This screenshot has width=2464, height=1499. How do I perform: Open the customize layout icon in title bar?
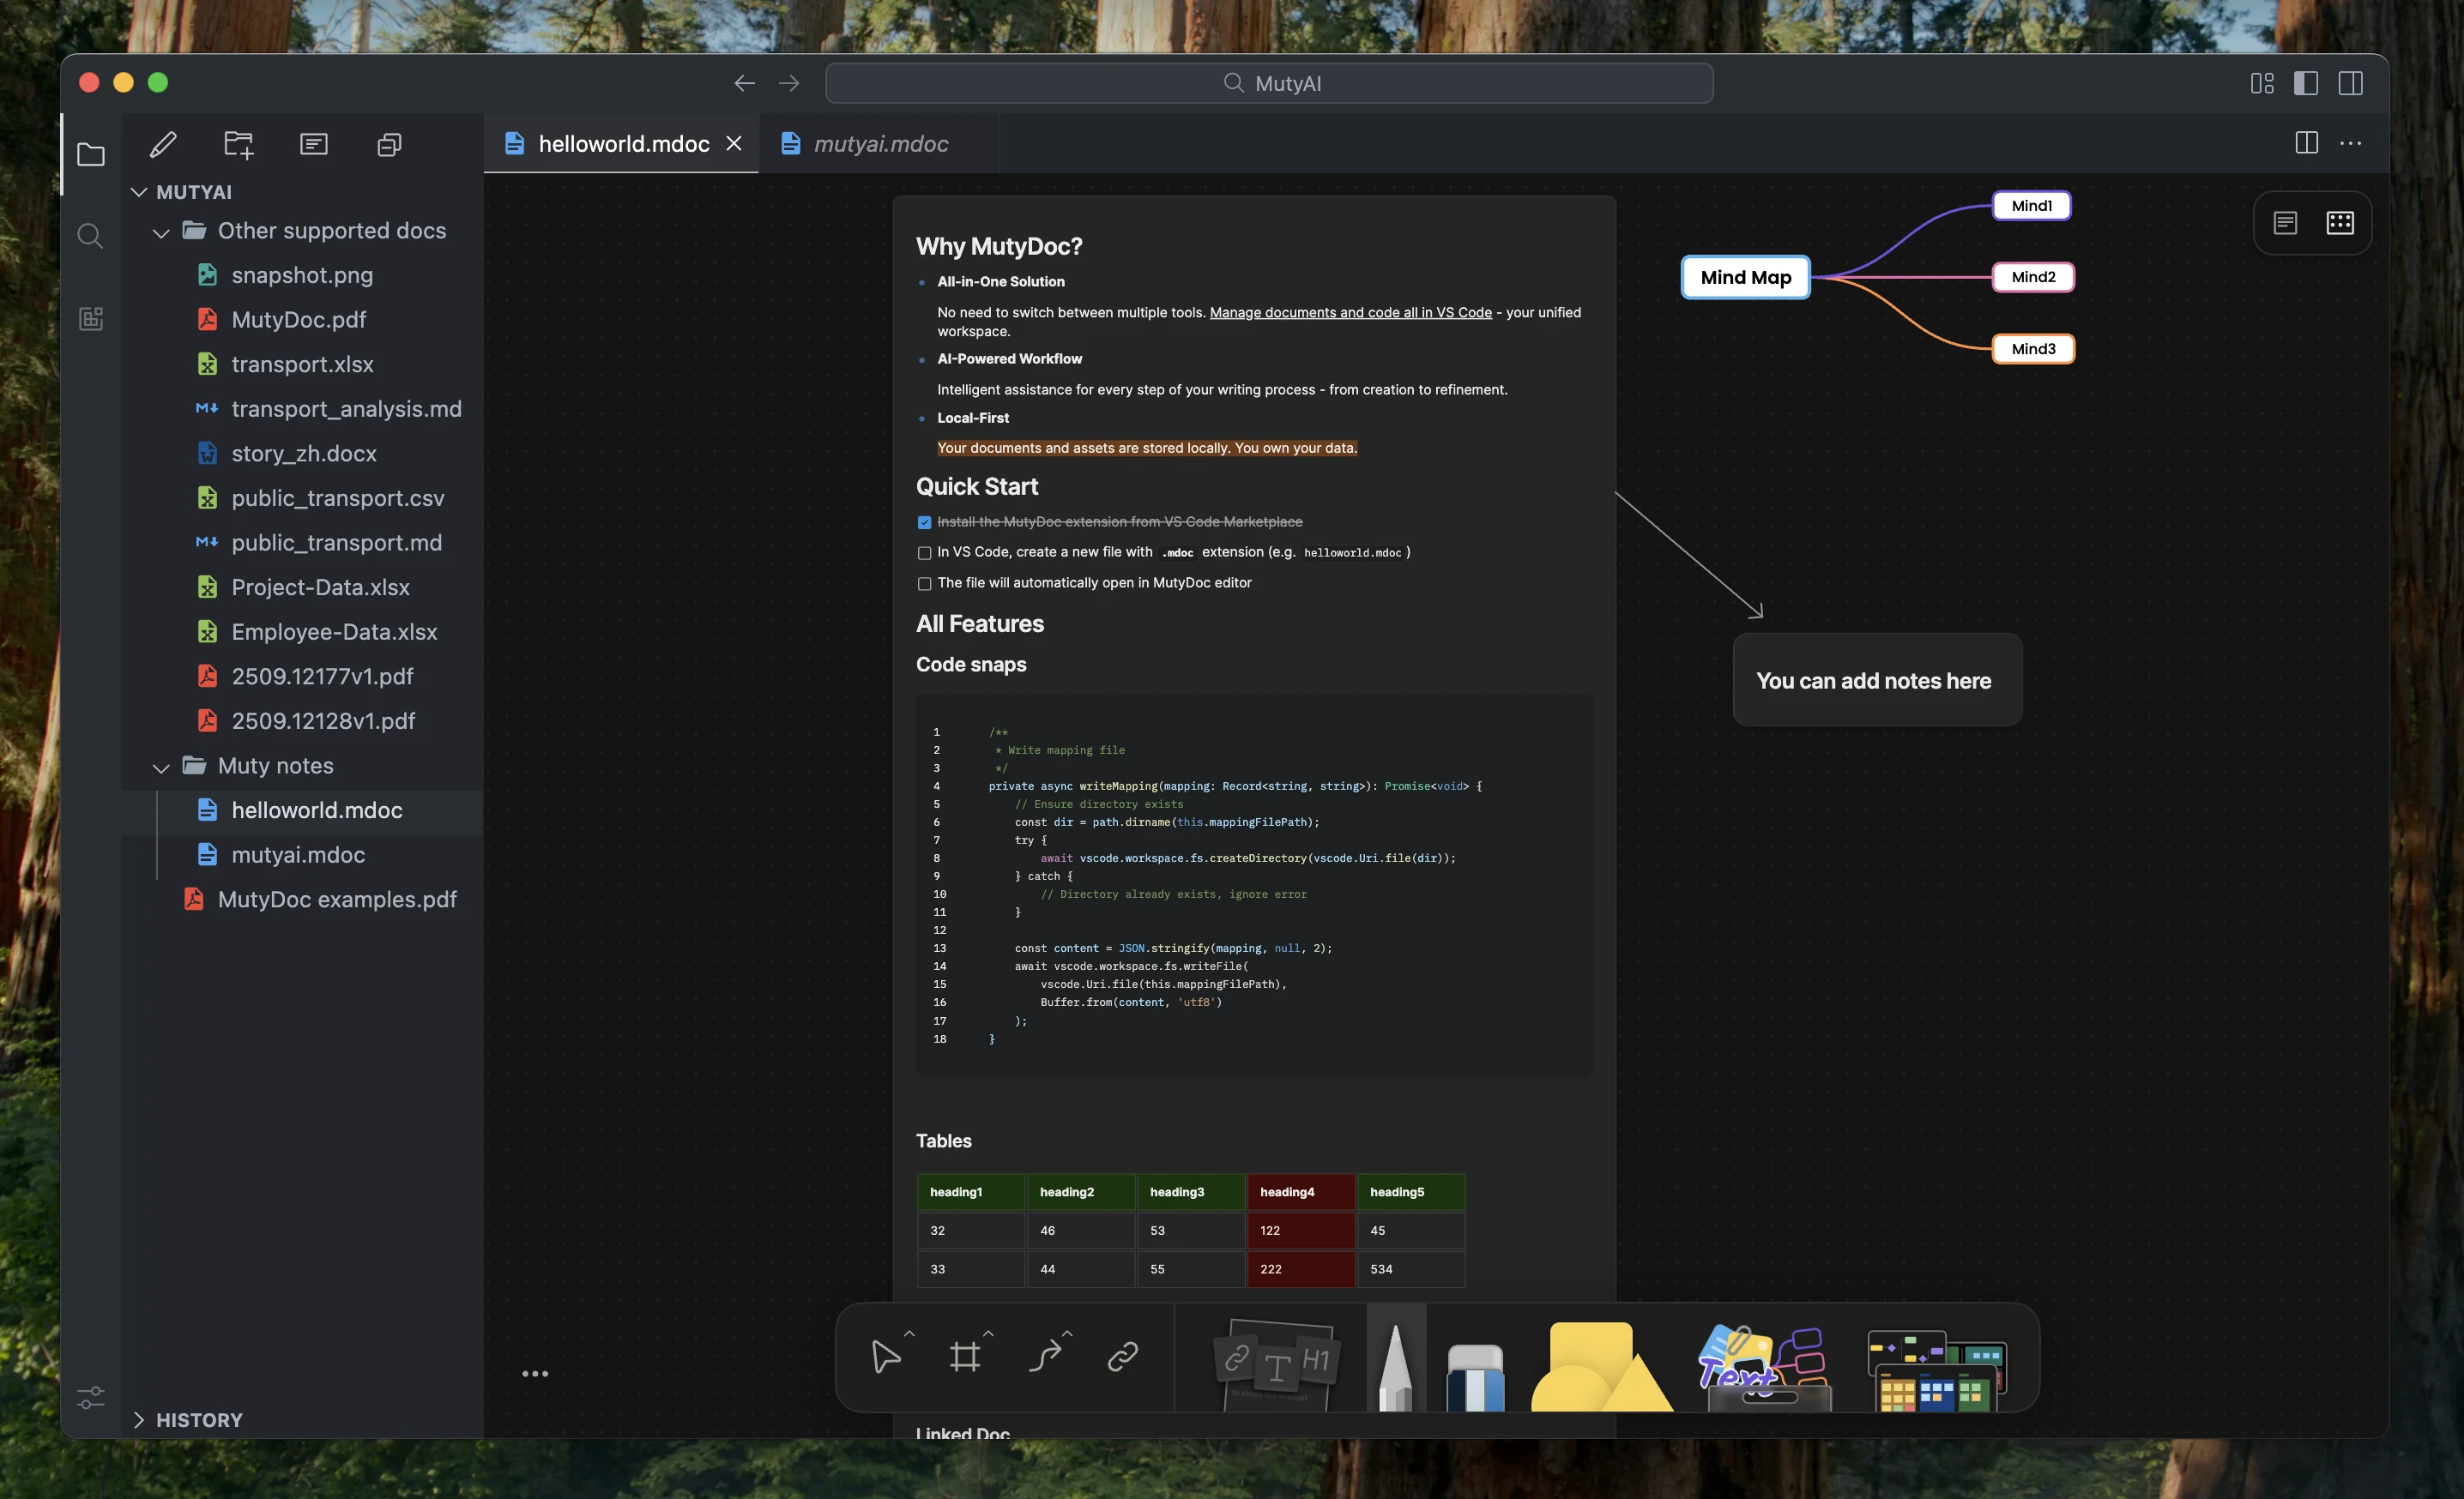(x=2261, y=83)
